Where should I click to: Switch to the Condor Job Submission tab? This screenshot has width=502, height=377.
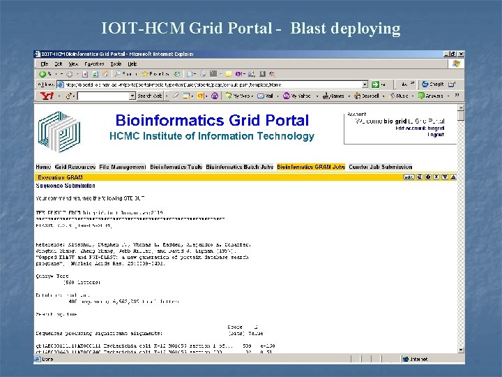coord(381,167)
